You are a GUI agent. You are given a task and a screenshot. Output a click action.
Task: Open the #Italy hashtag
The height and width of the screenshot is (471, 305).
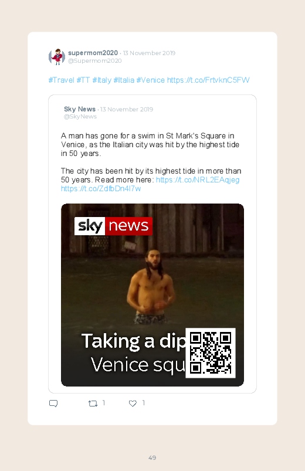[x=101, y=80]
